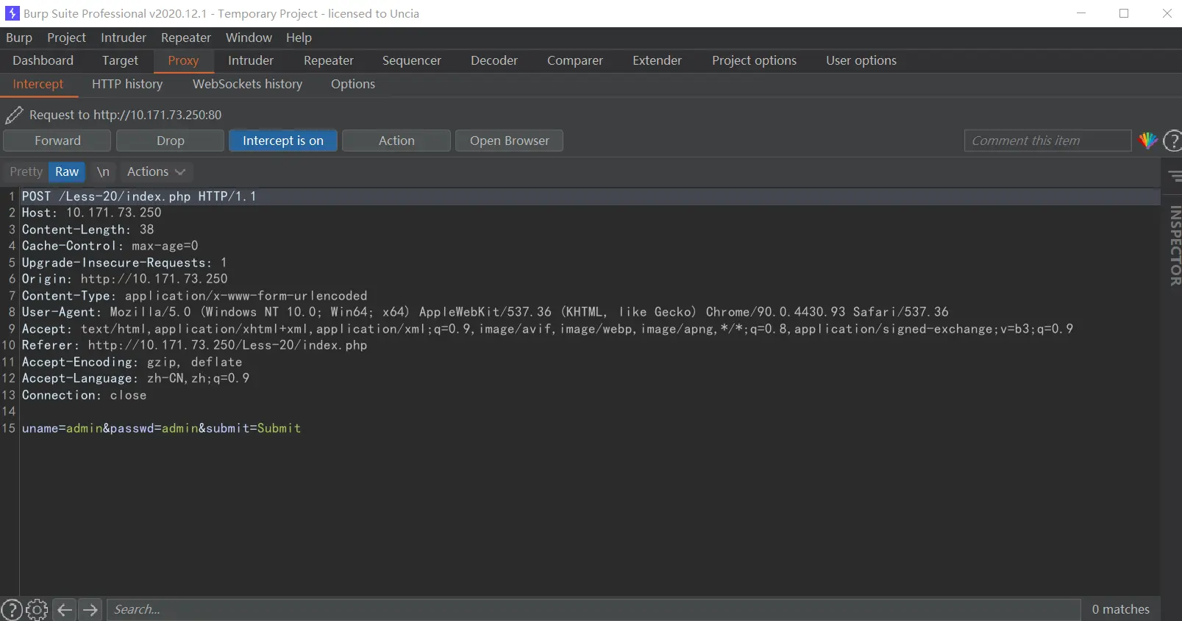
Task: Open the Action button menu
Action: point(396,141)
